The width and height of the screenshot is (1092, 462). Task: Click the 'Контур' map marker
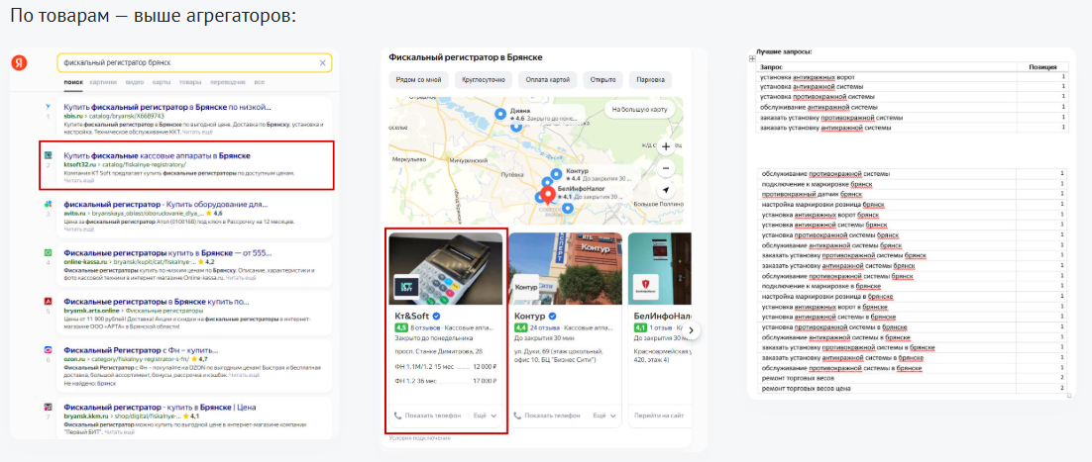[x=557, y=174]
